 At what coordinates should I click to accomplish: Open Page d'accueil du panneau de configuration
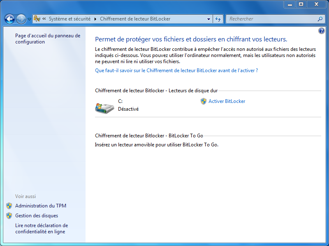click(x=48, y=39)
